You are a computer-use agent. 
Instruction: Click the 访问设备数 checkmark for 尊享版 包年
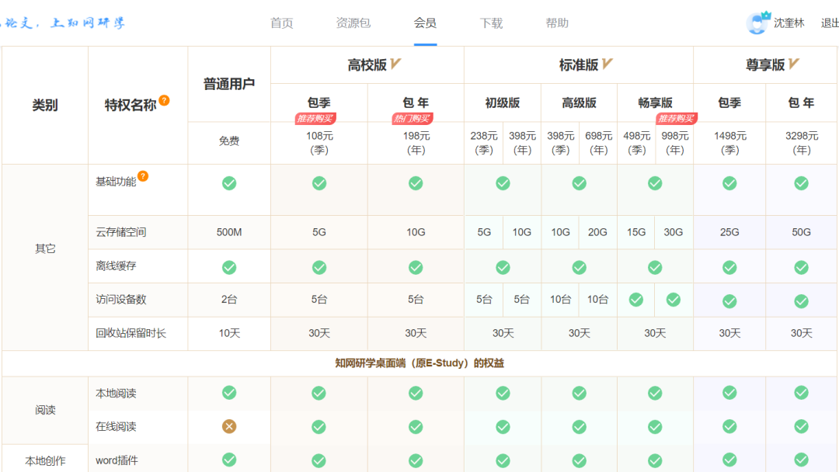pos(801,301)
